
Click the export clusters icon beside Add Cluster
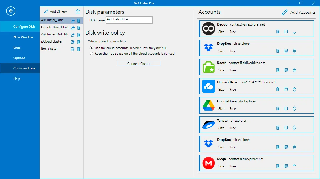[78, 12]
